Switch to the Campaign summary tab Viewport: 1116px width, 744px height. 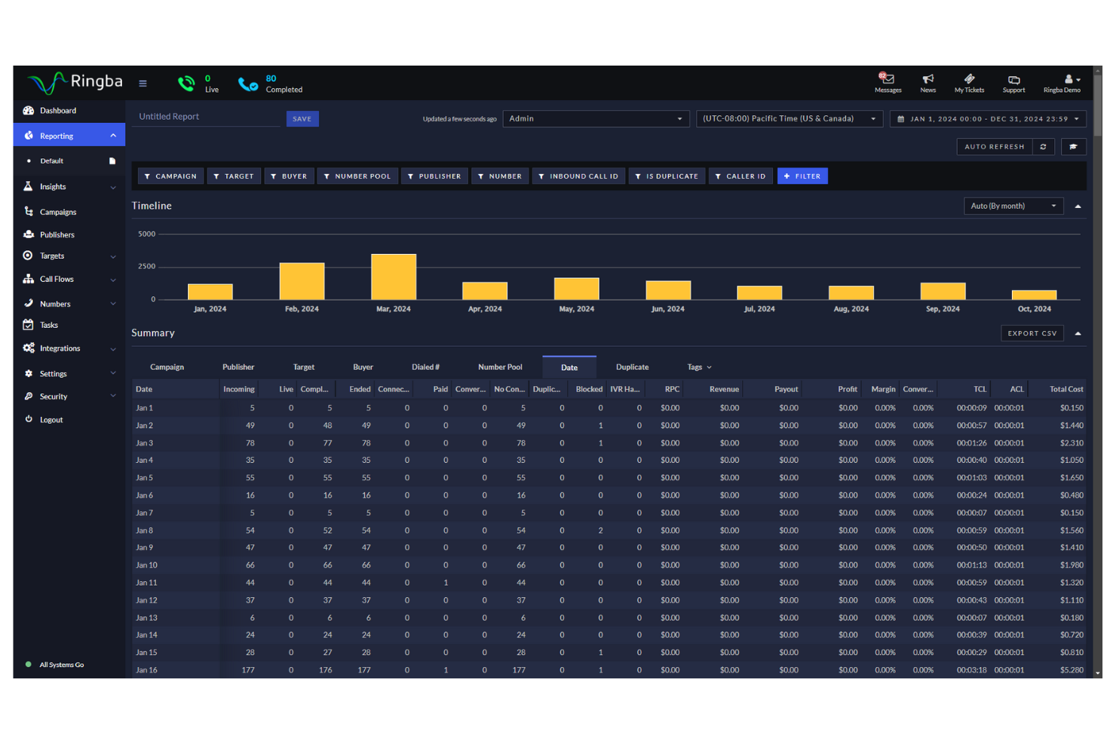167,367
